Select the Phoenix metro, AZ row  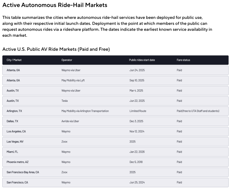click(x=115, y=162)
